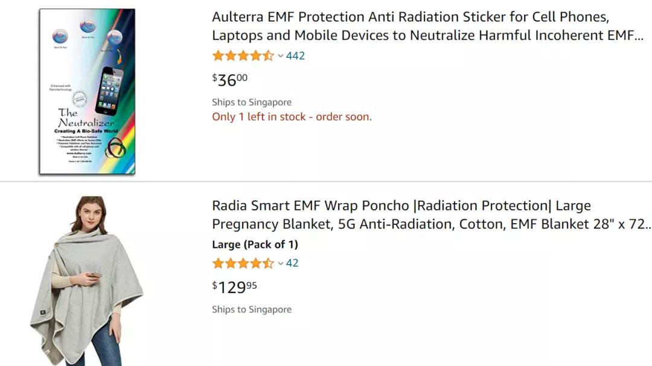The height and width of the screenshot is (366, 652).
Task: Open the 442 customer reviews link
Action: [295, 56]
